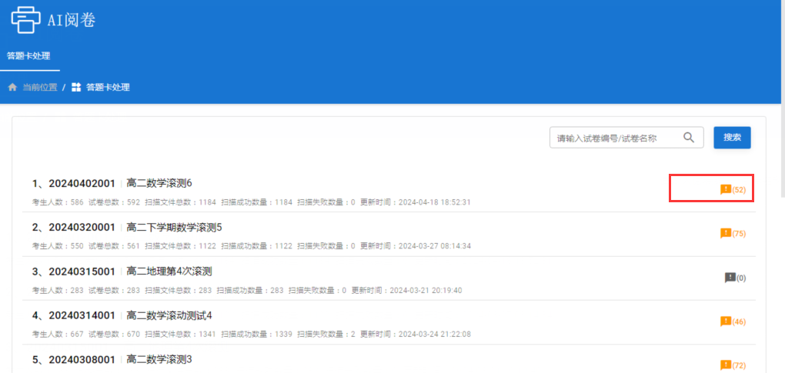Click the magnifier icon in search box

[689, 138]
